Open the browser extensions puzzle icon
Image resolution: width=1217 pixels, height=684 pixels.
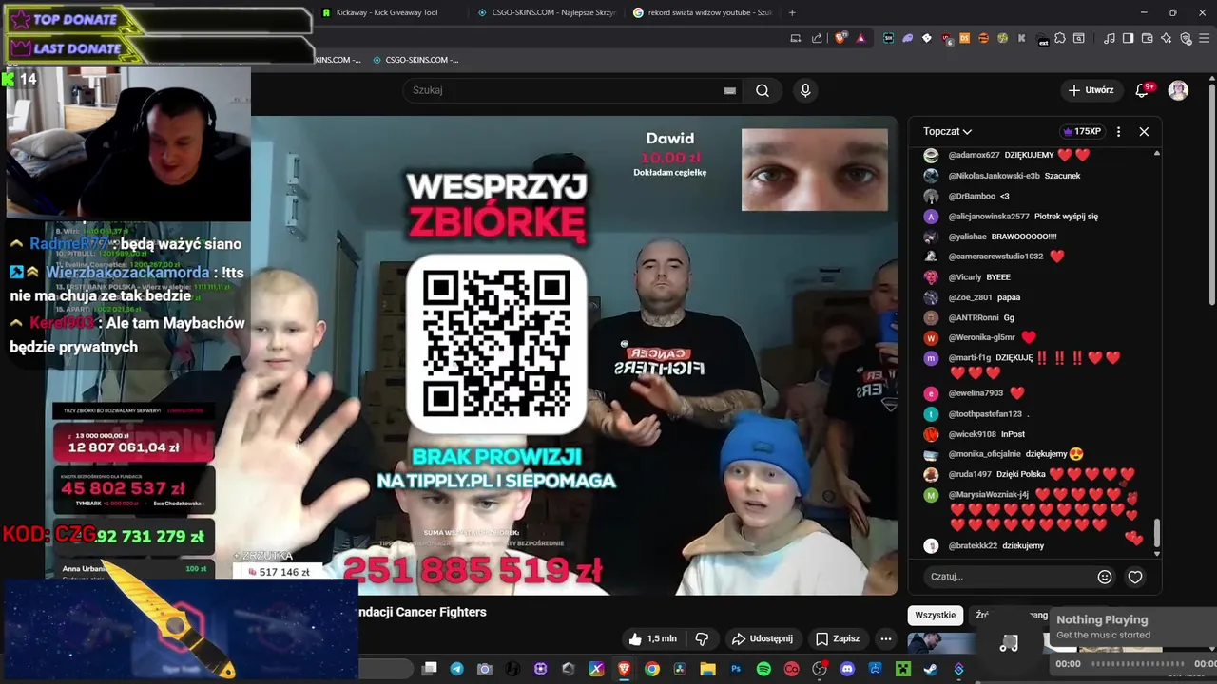pos(1060,38)
